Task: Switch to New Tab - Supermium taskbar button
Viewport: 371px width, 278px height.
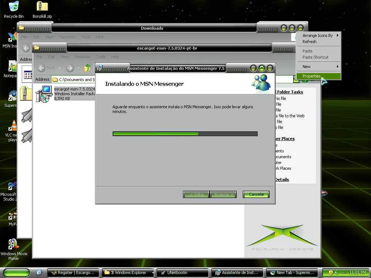Action: coord(292,273)
